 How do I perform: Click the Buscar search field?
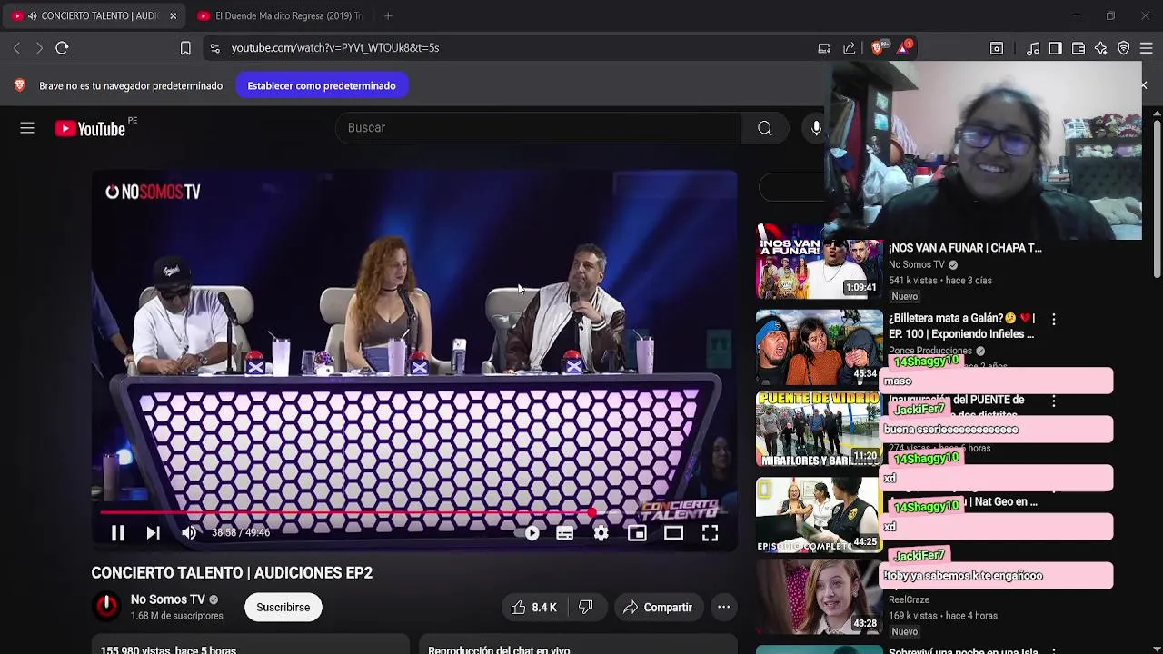[538, 128]
